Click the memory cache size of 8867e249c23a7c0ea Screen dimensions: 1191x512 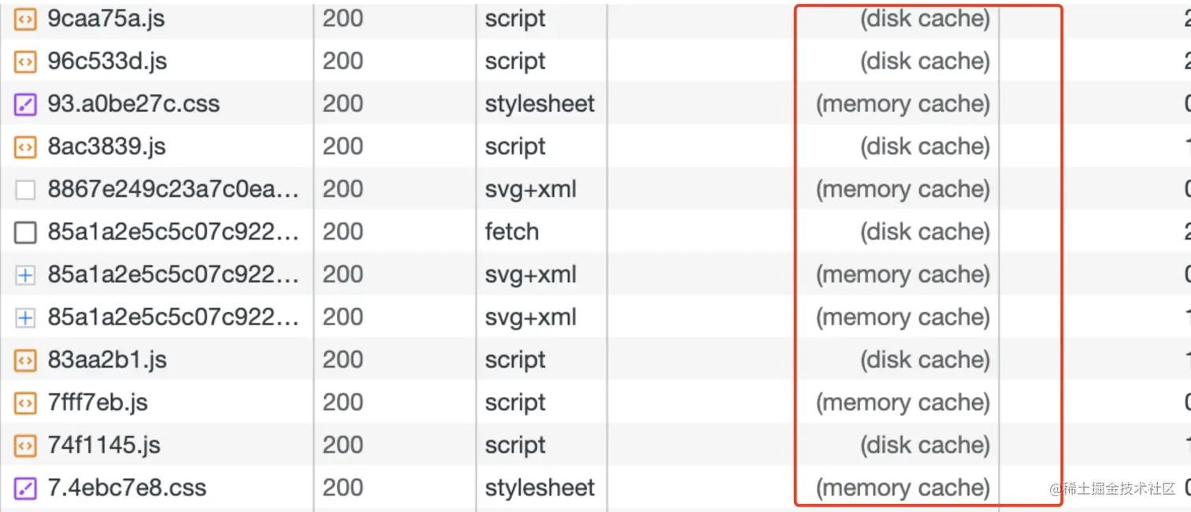point(903,190)
